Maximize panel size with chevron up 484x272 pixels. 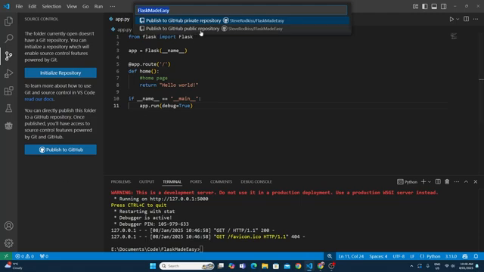[x=466, y=181]
